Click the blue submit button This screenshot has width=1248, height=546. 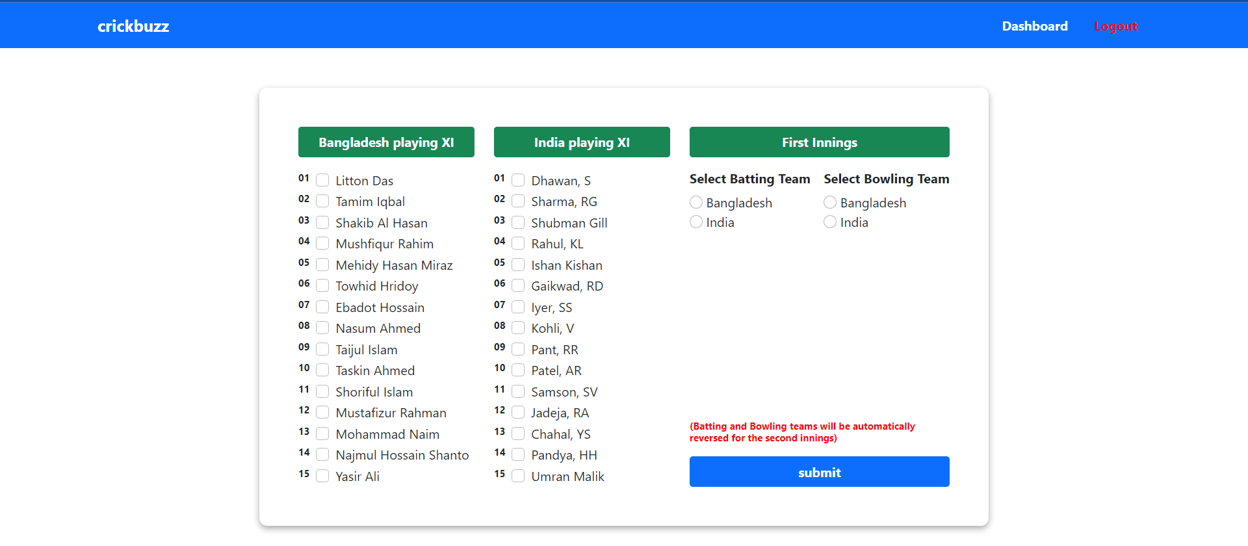[820, 471]
